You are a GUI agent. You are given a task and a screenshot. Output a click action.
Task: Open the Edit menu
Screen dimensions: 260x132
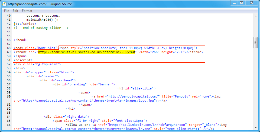pos(15,11)
